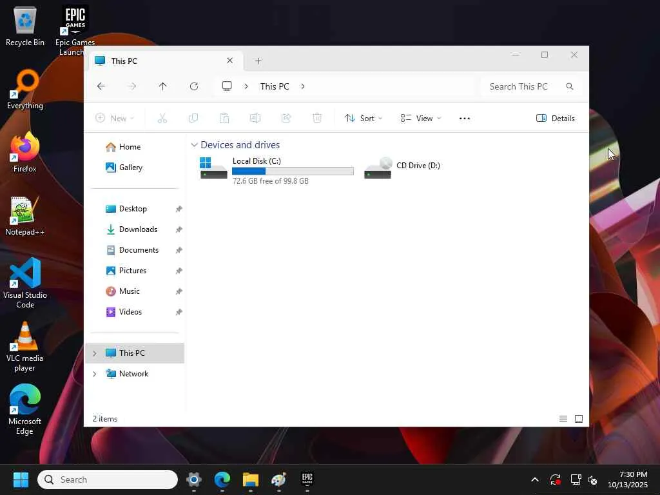
Task: Click the Share toolbar icon
Action: coord(286,119)
